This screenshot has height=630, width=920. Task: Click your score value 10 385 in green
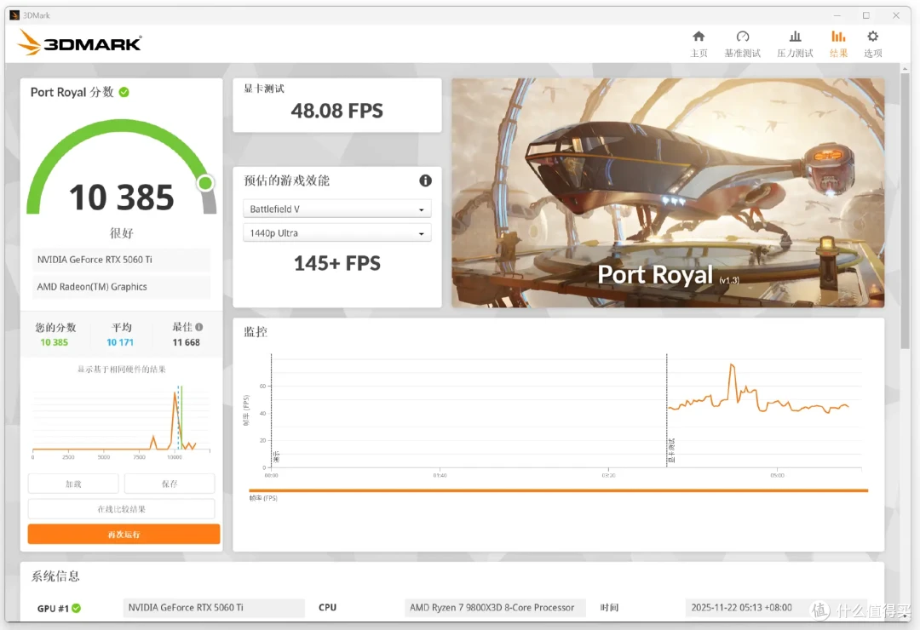tap(54, 342)
